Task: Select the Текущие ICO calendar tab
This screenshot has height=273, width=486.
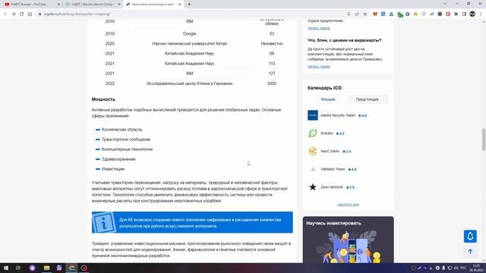Action: [x=327, y=99]
